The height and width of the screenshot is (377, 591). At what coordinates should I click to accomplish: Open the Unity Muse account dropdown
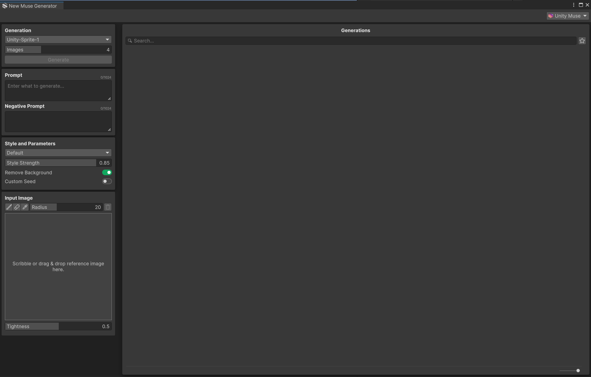pyautogui.click(x=568, y=16)
